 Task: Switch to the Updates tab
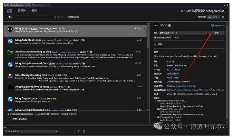(x=34, y=11)
